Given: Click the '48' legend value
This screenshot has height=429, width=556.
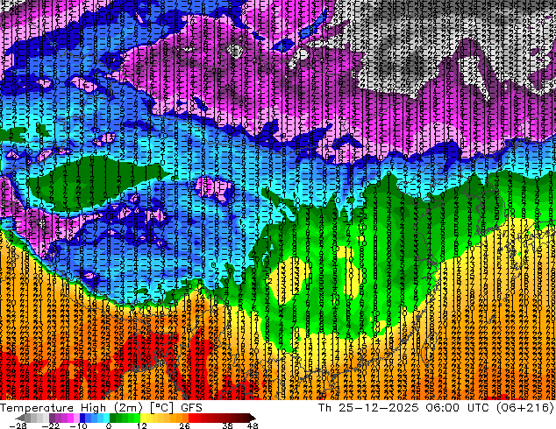Looking at the screenshot, I should (x=253, y=425).
